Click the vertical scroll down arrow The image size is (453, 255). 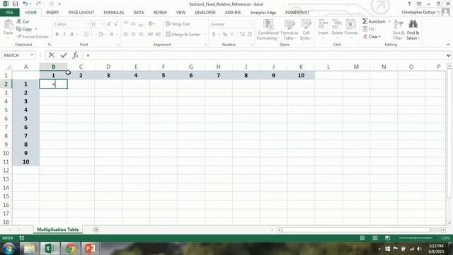click(x=449, y=223)
